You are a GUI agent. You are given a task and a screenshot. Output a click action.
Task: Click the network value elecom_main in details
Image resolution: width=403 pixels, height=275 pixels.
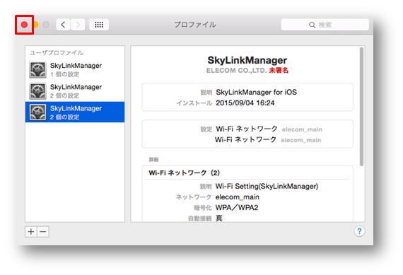coord(238,197)
